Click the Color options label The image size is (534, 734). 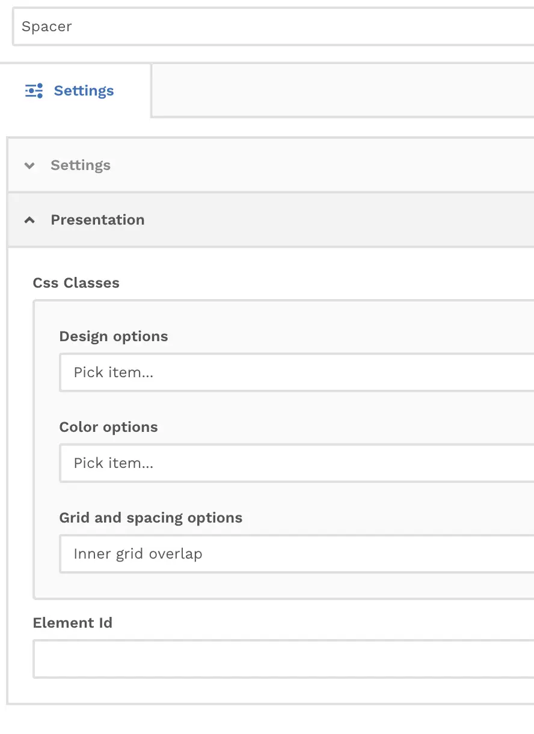click(x=109, y=427)
